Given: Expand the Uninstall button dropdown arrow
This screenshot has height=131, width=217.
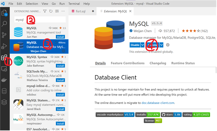Looking at the screenshot, I should 161,45.
